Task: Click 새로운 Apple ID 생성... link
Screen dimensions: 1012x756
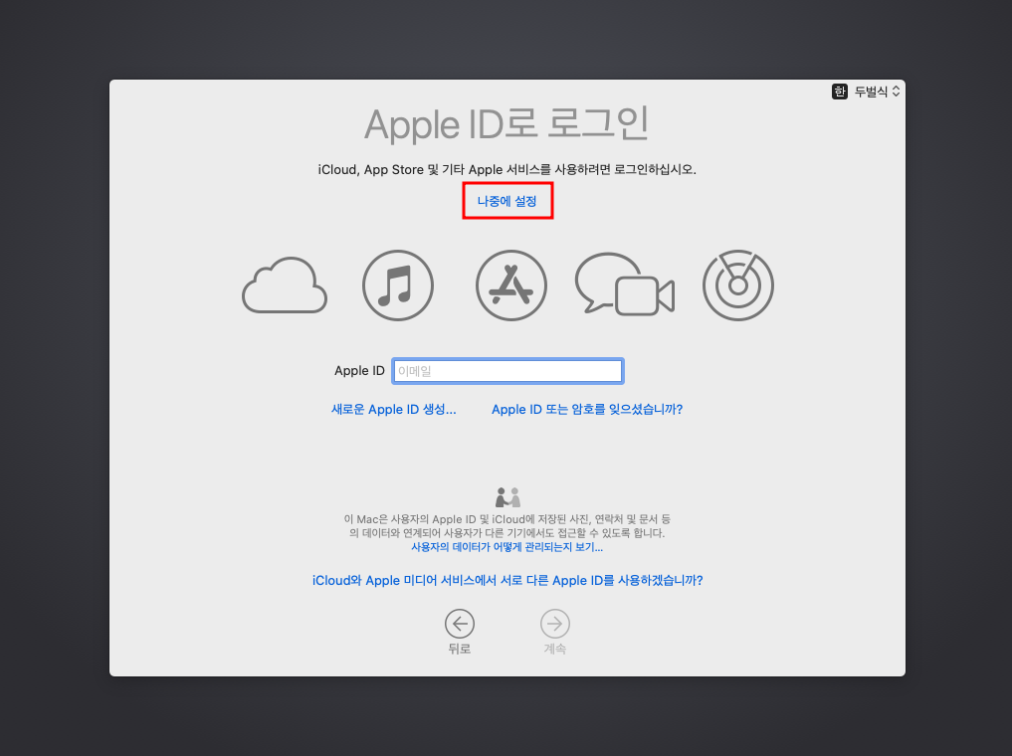Action: pyautogui.click(x=394, y=409)
